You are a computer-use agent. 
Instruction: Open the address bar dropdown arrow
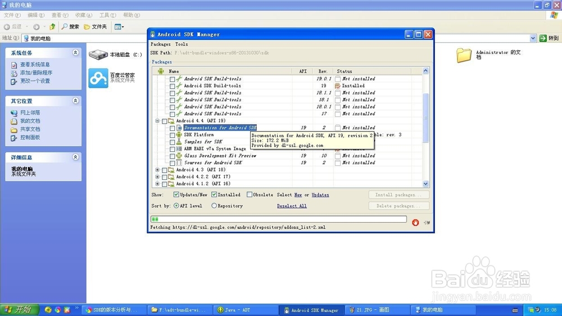click(533, 38)
